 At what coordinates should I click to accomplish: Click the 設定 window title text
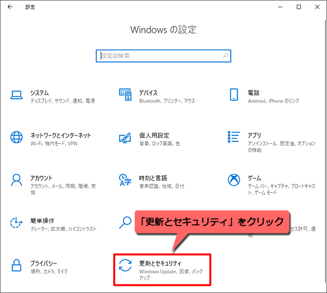30,7
